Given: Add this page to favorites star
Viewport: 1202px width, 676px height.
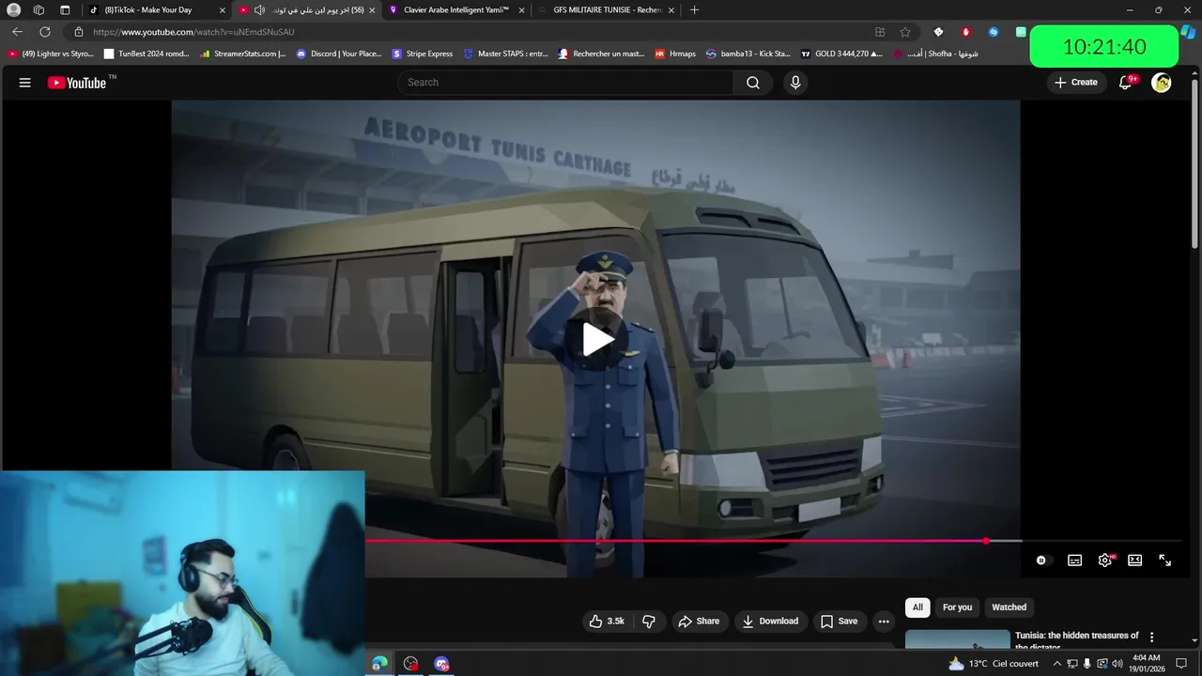Looking at the screenshot, I should (905, 32).
